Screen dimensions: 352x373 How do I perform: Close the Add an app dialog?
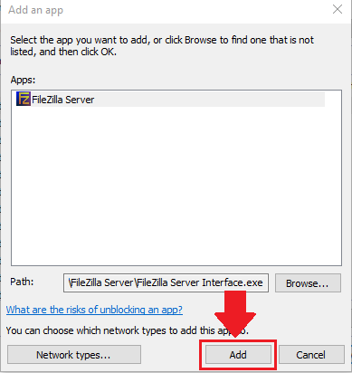338,10
